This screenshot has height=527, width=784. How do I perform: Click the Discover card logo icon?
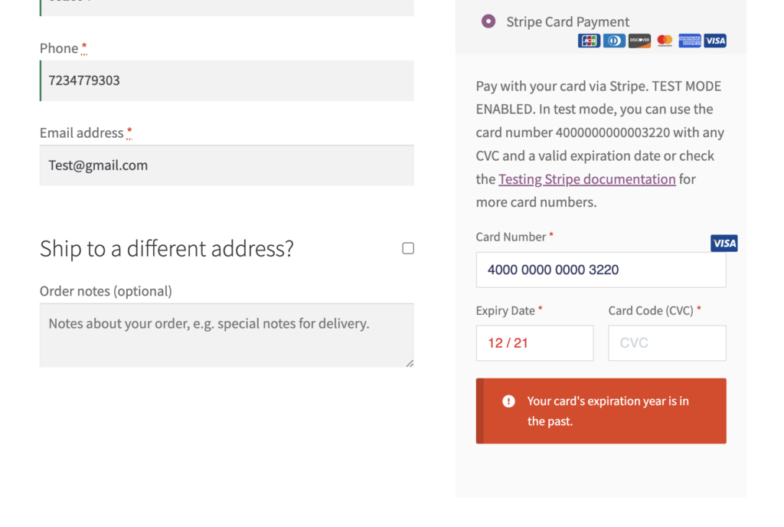(639, 41)
